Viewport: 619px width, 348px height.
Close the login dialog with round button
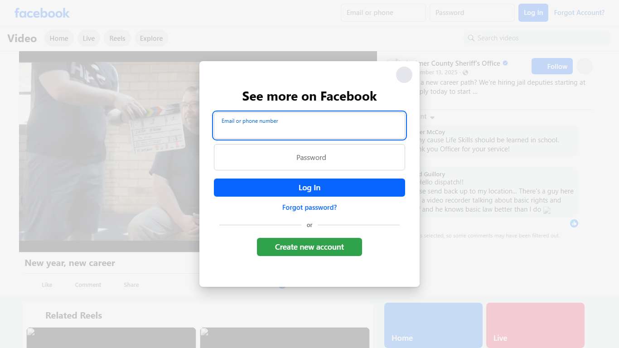[404, 75]
